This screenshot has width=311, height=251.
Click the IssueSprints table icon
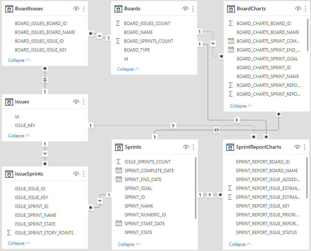pyautogui.click(x=9, y=174)
